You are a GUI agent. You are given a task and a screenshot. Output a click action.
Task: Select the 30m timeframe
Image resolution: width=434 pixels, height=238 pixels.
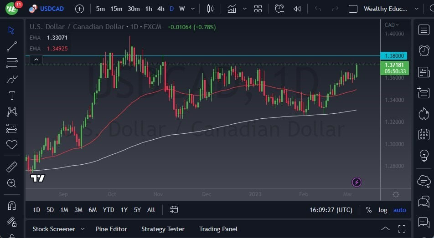coord(134,9)
